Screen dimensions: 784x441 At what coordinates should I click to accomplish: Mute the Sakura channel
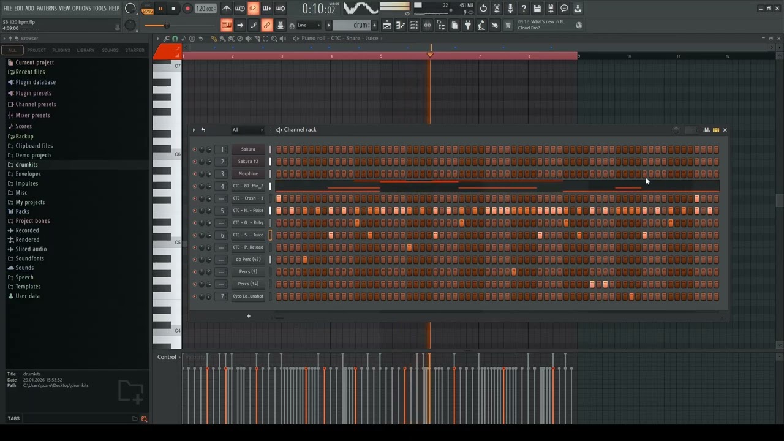[x=195, y=149]
